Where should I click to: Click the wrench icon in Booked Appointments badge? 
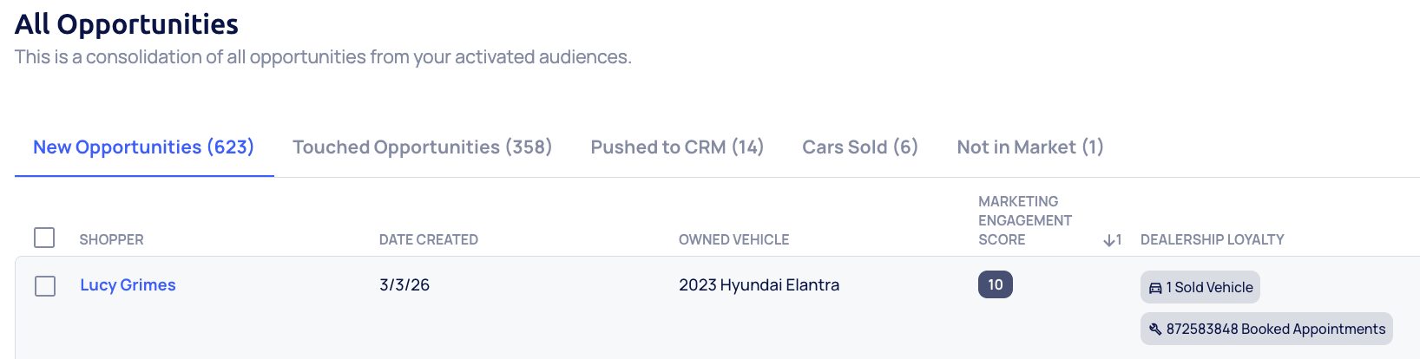[x=1155, y=330]
